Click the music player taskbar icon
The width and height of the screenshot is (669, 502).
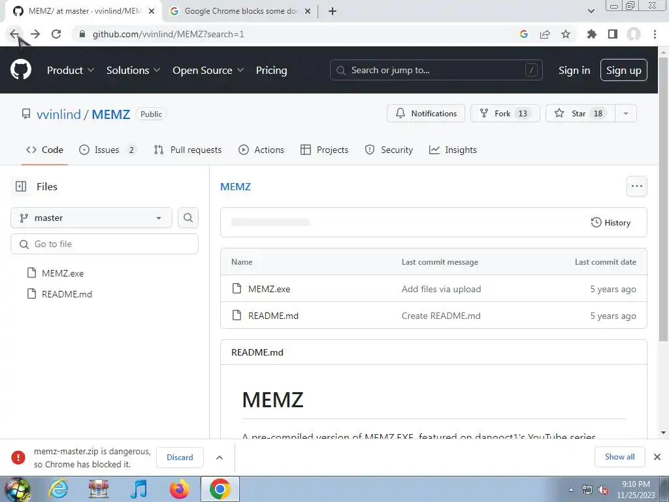[x=139, y=489]
